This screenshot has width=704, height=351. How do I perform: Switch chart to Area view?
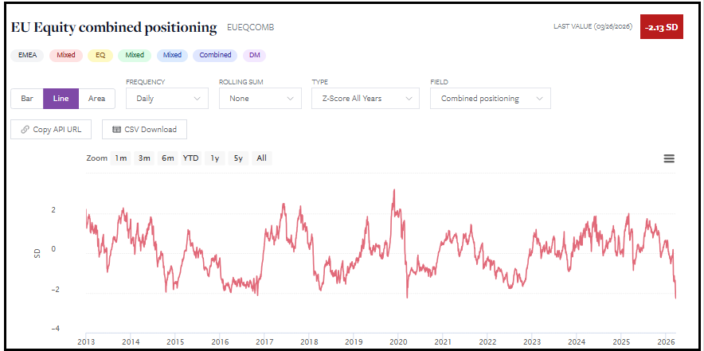tap(97, 99)
